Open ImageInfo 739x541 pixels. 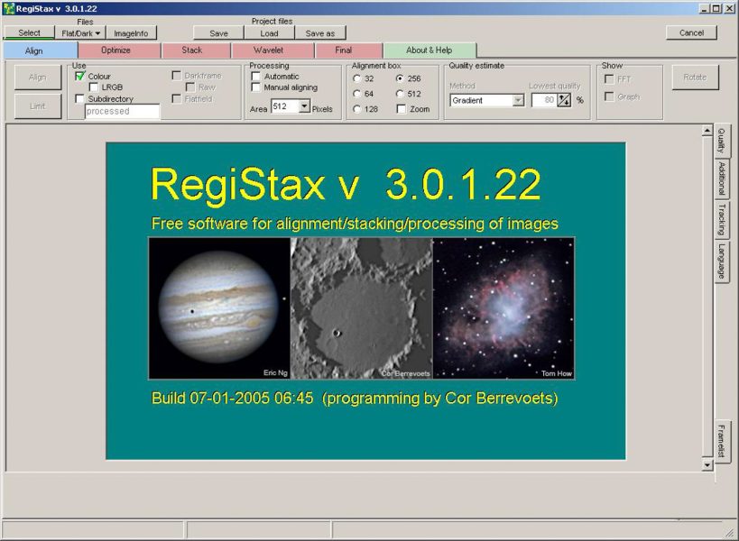(130, 32)
